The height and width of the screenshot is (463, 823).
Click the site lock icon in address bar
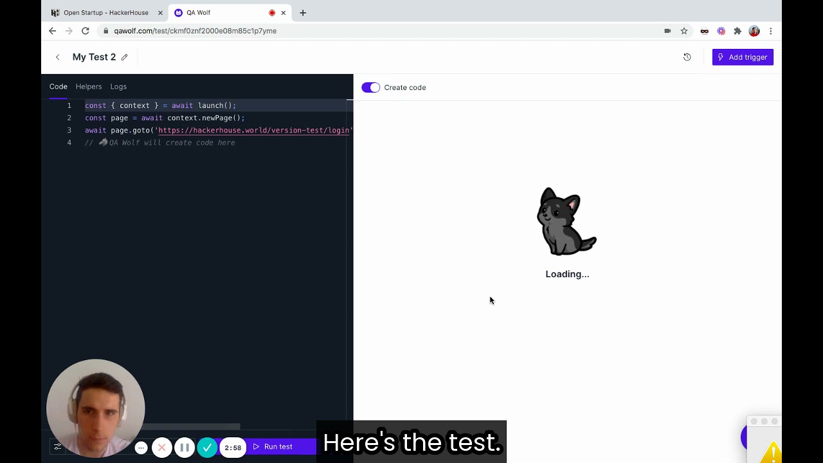105,31
